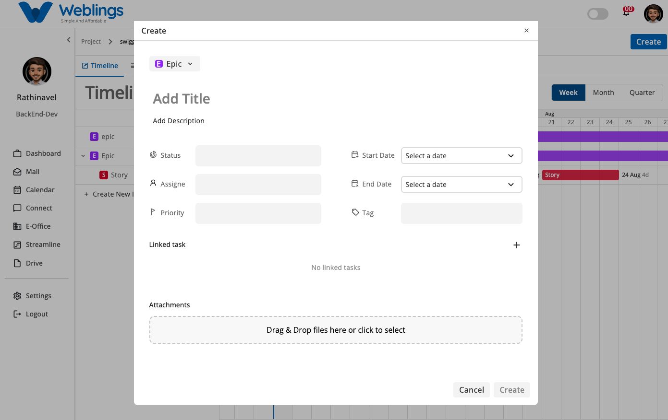Click Rathinavel profile picture in sidebar

point(37,71)
